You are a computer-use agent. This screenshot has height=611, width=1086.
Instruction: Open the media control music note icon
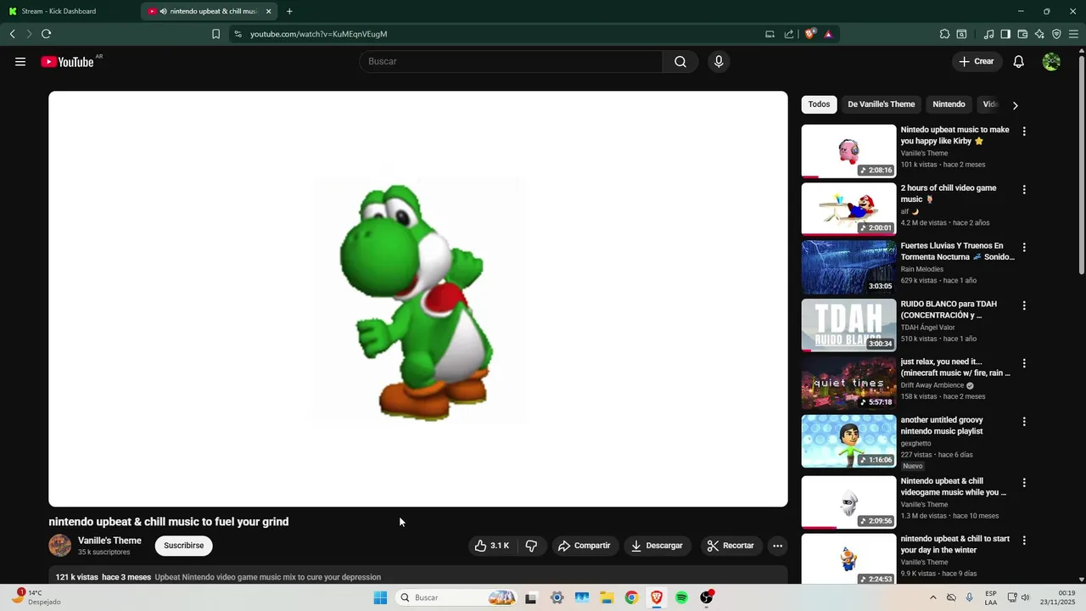point(988,34)
